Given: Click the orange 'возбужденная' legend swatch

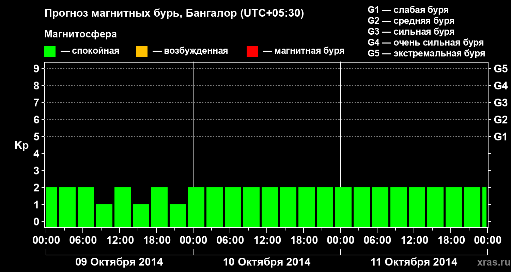Looking at the screenshot, I should click(x=142, y=51).
